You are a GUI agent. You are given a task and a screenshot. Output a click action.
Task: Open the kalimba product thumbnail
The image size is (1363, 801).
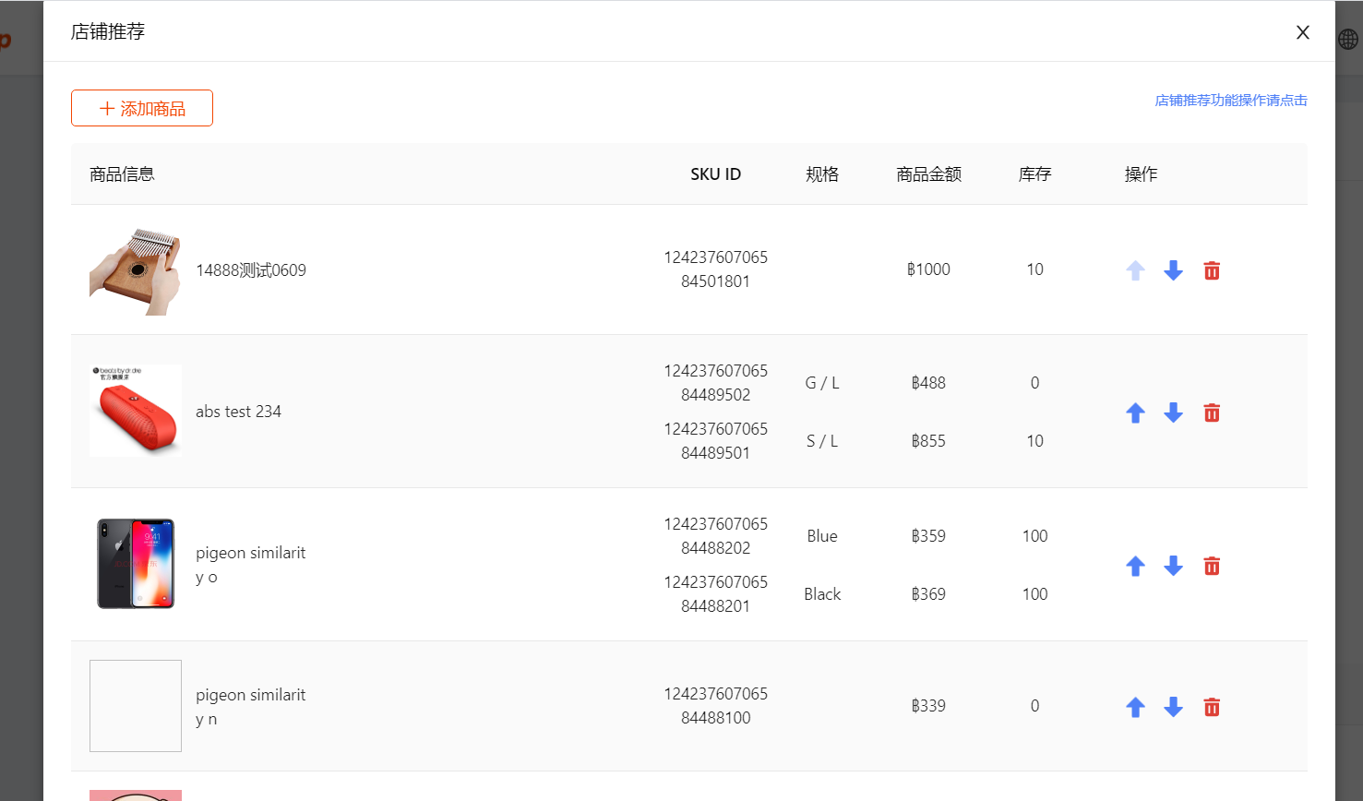(x=136, y=269)
